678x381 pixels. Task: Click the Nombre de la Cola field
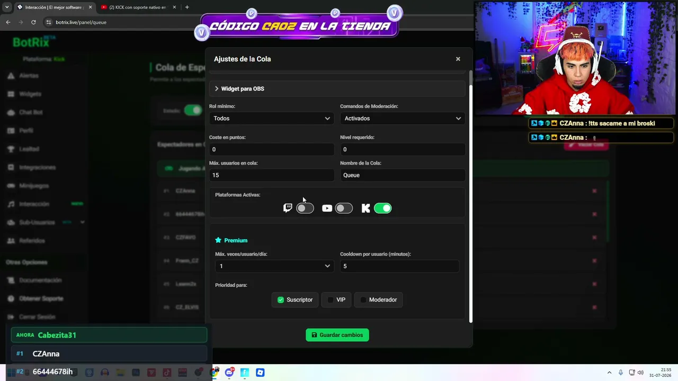403,175
